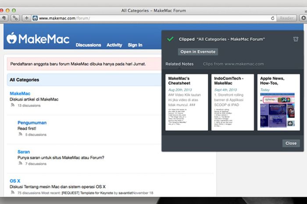
Task: Click the 'Aug 20th, 2013' note date
Action: click(x=180, y=89)
